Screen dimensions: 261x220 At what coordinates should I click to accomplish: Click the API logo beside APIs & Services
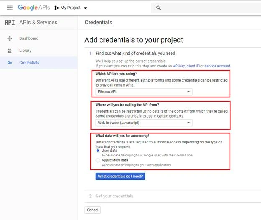click(10, 23)
